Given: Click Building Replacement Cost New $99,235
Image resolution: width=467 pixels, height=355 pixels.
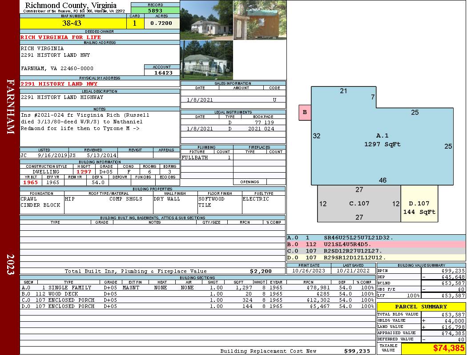Looking at the screenshot, I should [357, 351].
